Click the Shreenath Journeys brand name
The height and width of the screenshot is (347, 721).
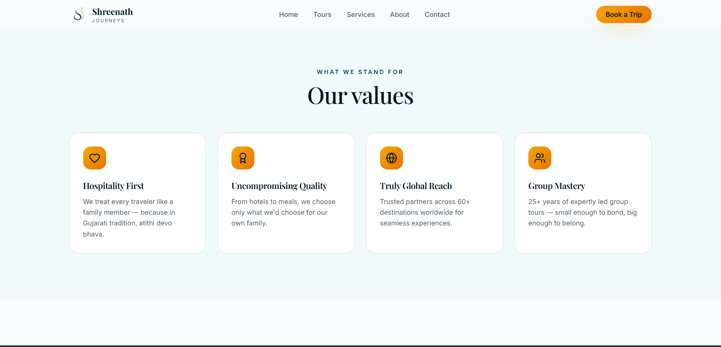coord(112,15)
